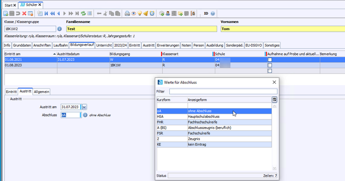This screenshot has height=181, width=345.
Task: Jump back several records (double left arrow)
Action: [52, 13]
